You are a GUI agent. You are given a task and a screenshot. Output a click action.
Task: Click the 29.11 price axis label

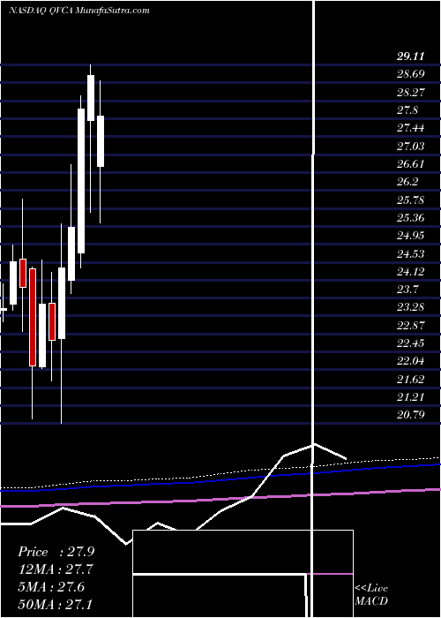(410, 57)
